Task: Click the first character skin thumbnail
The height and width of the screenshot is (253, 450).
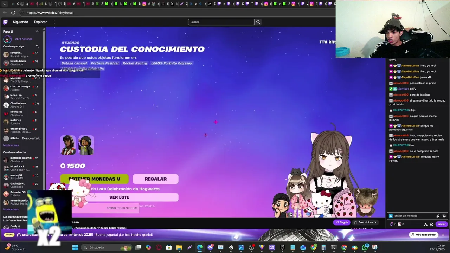Action: pyautogui.click(x=68, y=145)
